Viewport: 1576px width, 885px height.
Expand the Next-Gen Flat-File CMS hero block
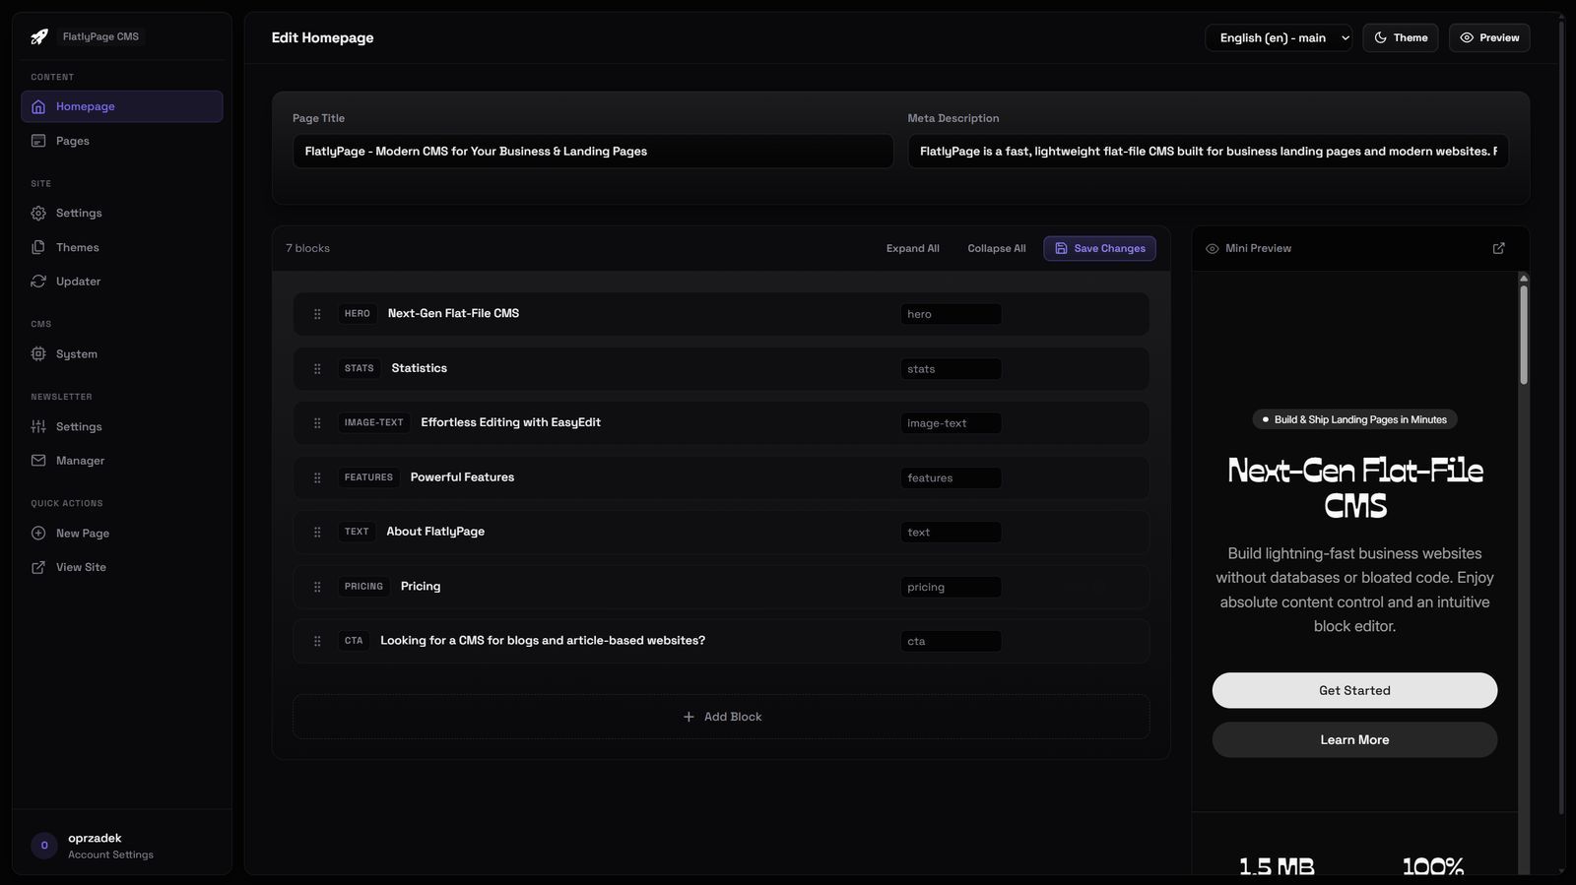point(721,314)
